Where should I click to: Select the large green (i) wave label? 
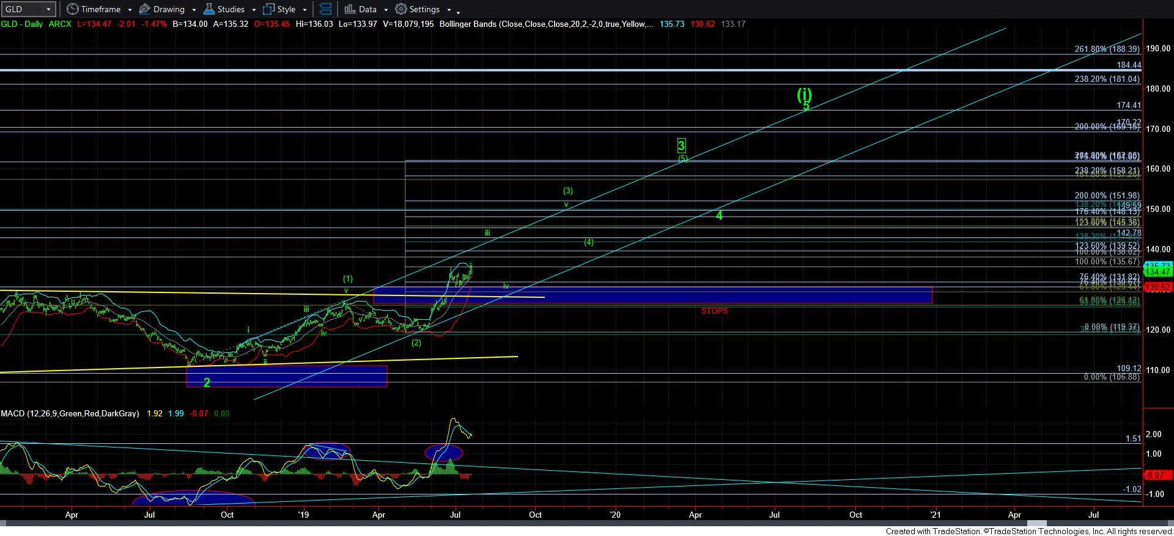pyautogui.click(x=804, y=94)
